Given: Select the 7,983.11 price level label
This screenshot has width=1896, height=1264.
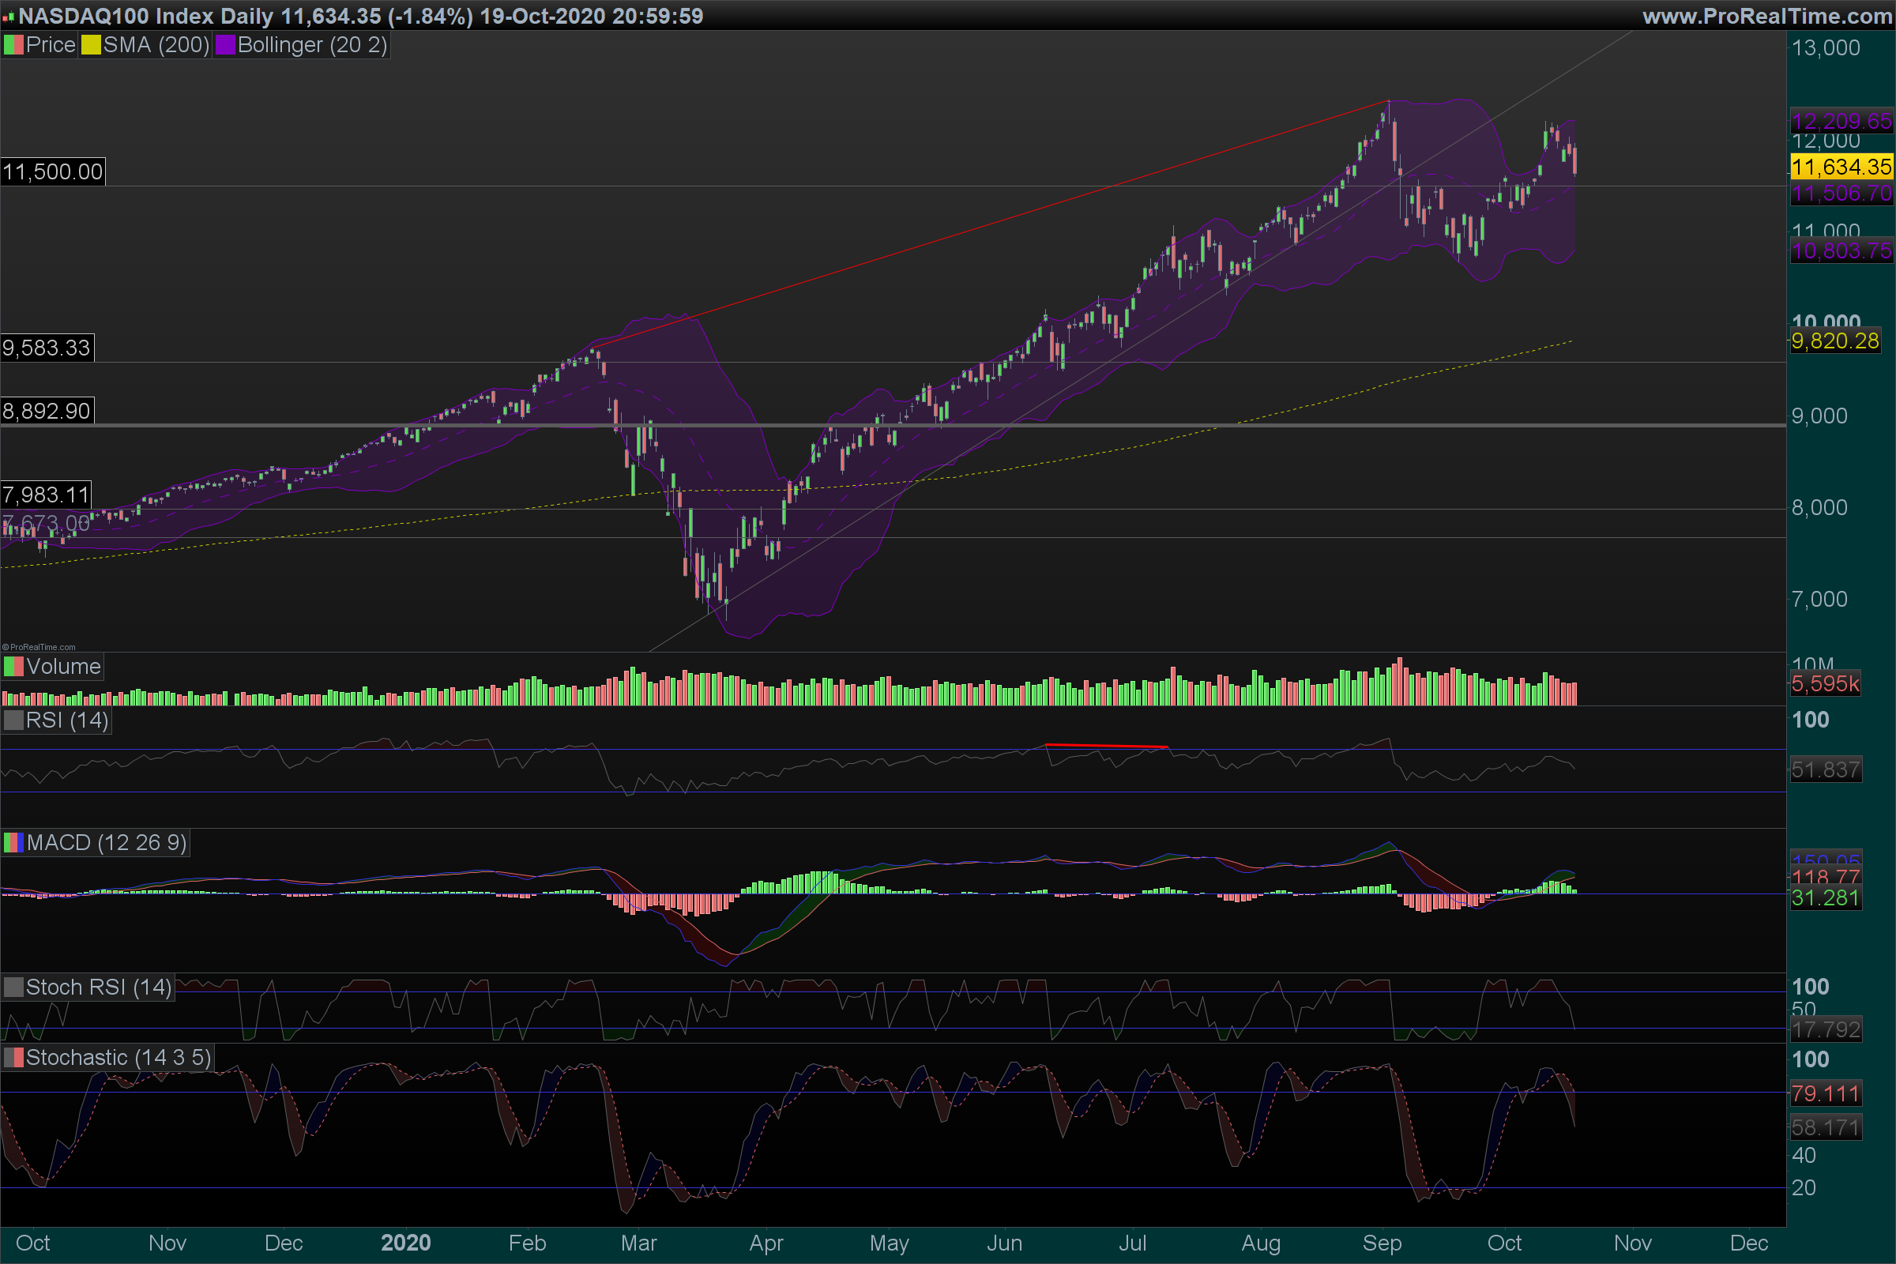Looking at the screenshot, I should coord(46,495).
